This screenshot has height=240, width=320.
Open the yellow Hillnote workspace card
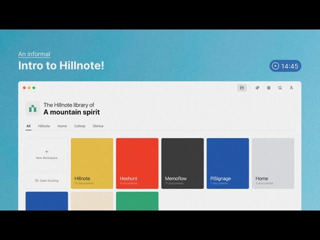(x=92, y=163)
